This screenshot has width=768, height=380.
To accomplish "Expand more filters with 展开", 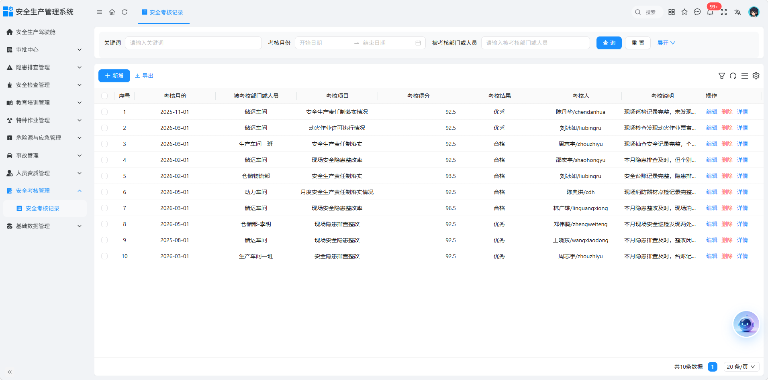I will [x=666, y=43].
